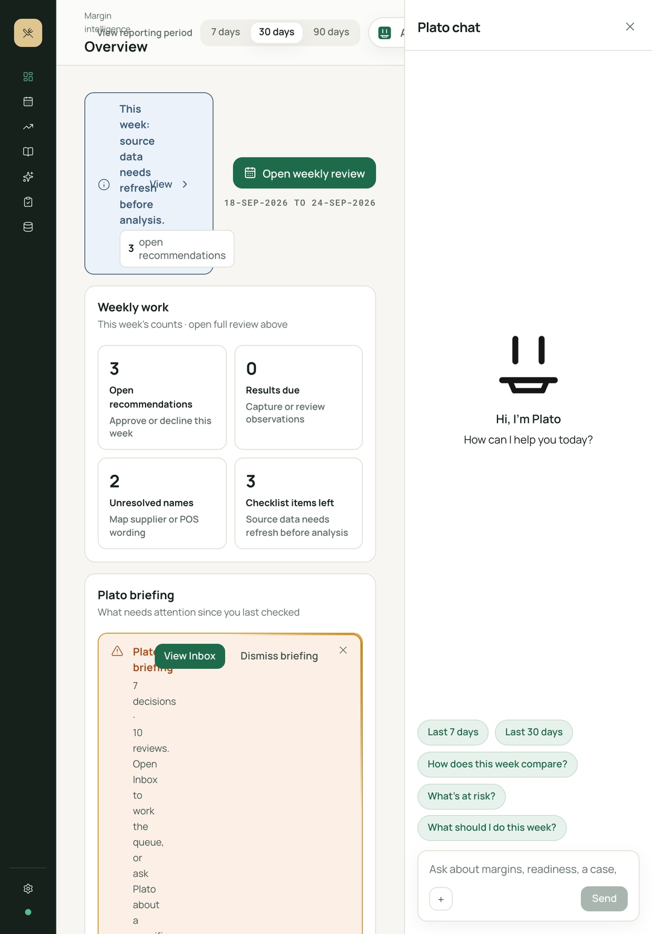Click the Plato briefing section heading

point(136,595)
